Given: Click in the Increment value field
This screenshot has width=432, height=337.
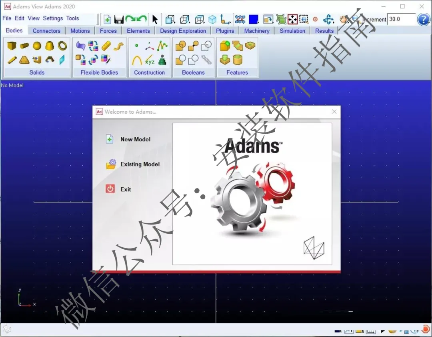Looking at the screenshot, I should pyautogui.click(x=401, y=19).
